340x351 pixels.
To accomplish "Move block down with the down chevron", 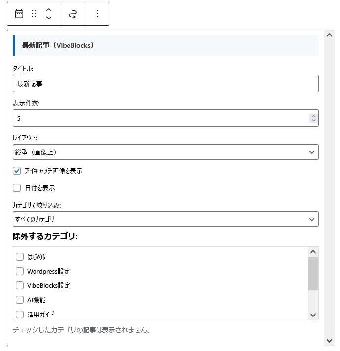I will [x=49, y=18].
